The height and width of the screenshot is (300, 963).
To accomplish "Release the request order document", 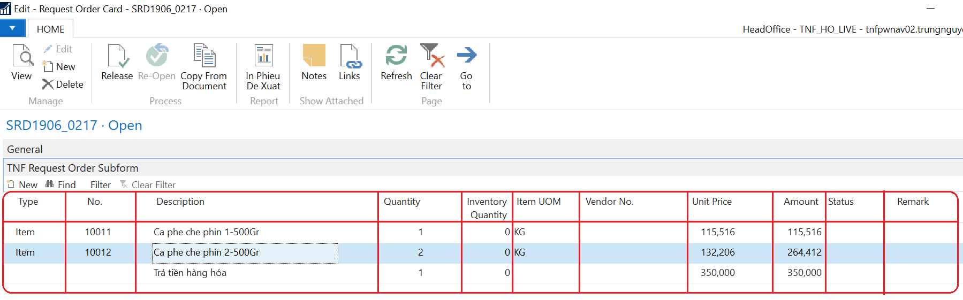I will [x=117, y=62].
